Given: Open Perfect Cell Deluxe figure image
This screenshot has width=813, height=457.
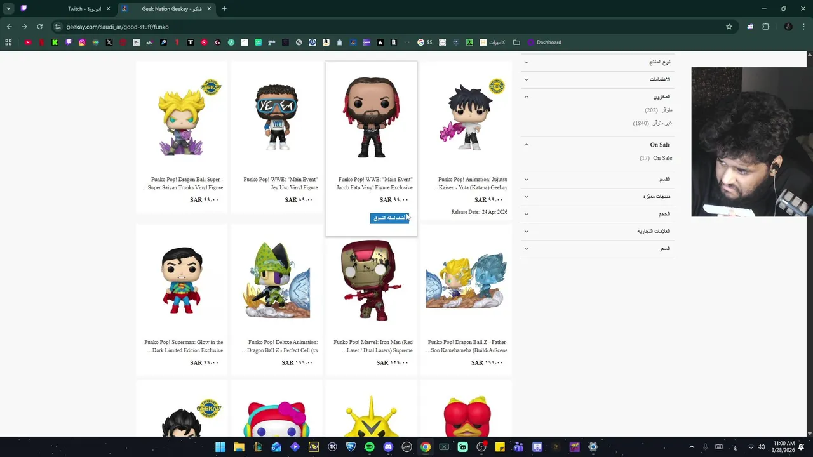Looking at the screenshot, I should pyautogui.click(x=277, y=280).
